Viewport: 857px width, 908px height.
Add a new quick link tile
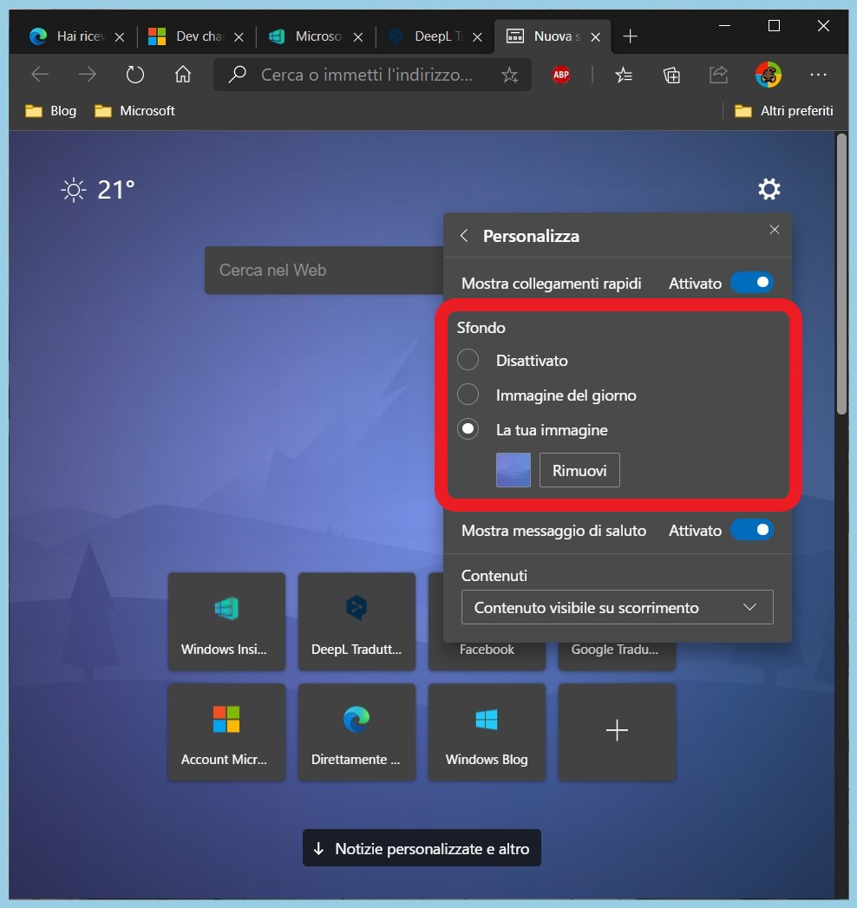(x=617, y=733)
